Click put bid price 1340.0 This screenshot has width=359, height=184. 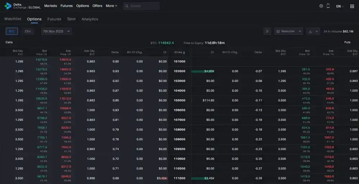click(x=305, y=167)
